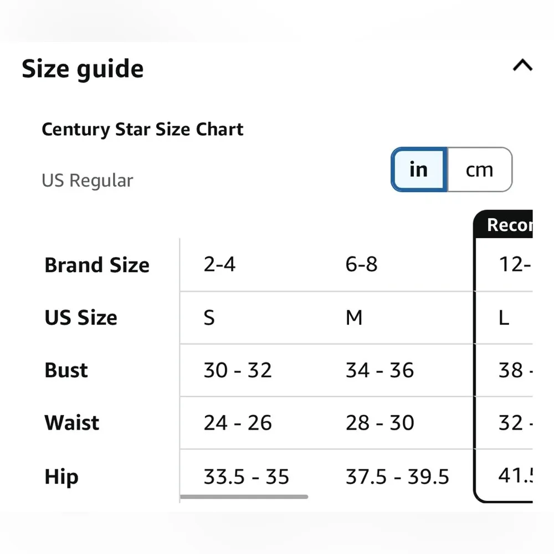Click the horizontal scrollbar under the size table

(244, 497)
